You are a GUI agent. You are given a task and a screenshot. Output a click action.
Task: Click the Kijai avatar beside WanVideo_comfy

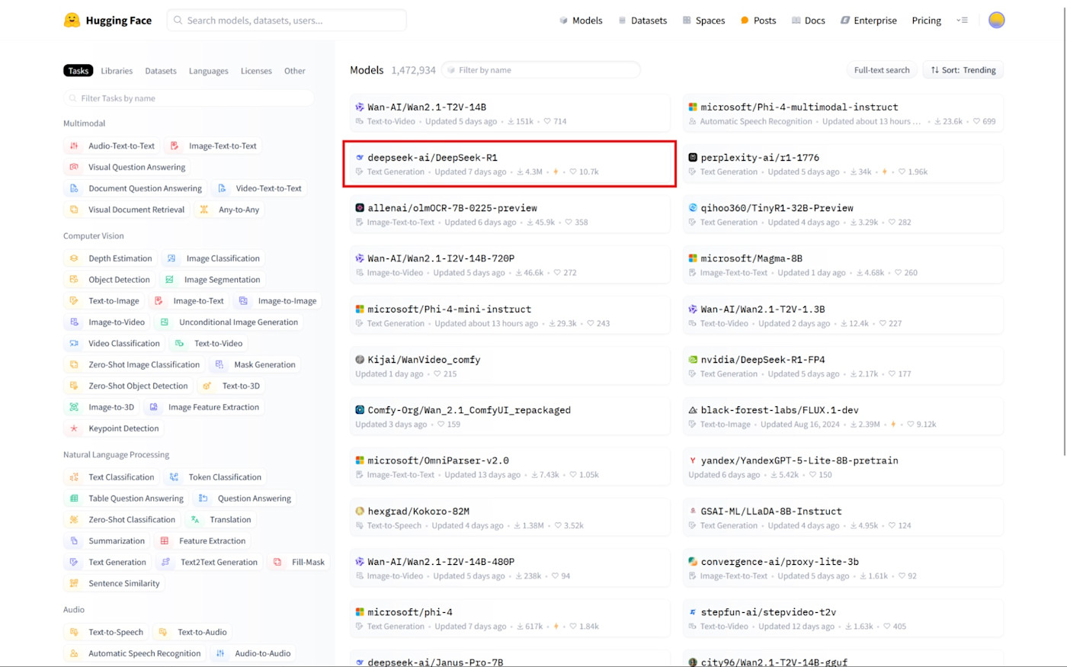click(x=360, y=360)
